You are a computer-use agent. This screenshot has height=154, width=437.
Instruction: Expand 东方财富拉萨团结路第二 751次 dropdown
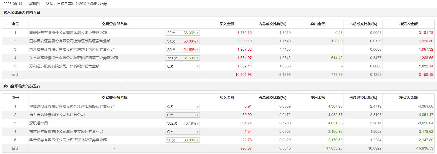click(x=182, y=58)
